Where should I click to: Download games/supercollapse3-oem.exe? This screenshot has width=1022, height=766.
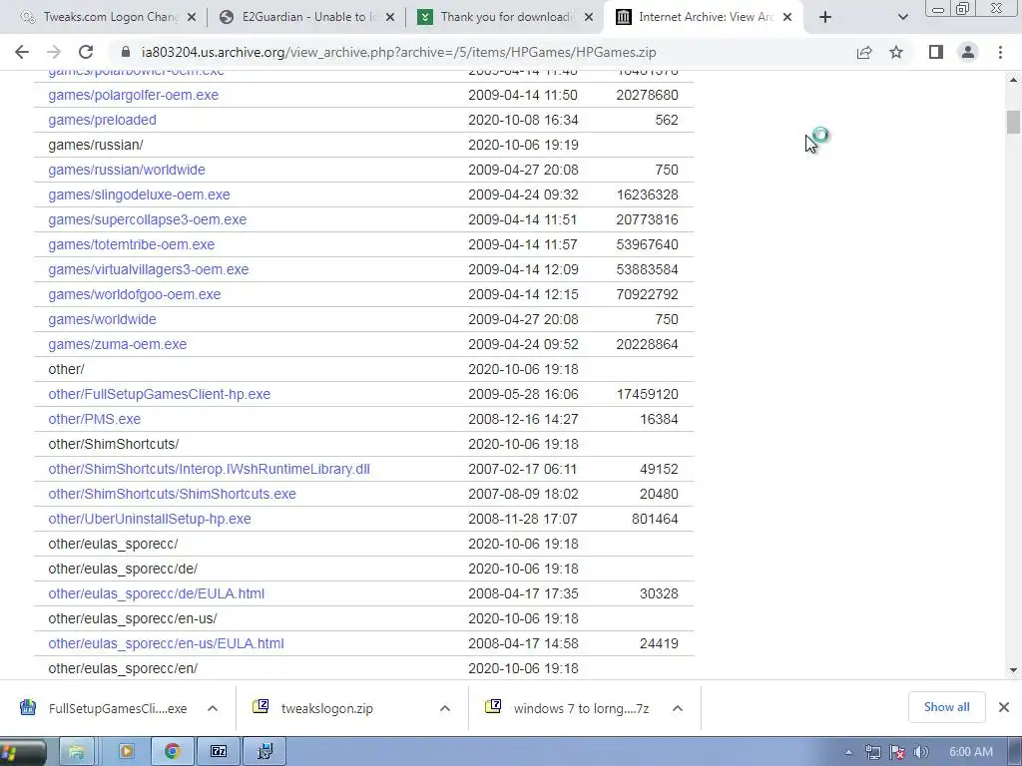tap(148, 219)
